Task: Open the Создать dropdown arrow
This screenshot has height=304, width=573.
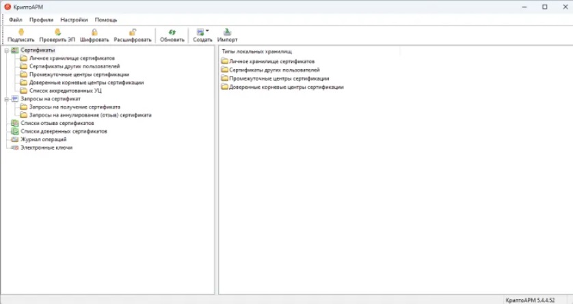Action: [x=207, y=31]
